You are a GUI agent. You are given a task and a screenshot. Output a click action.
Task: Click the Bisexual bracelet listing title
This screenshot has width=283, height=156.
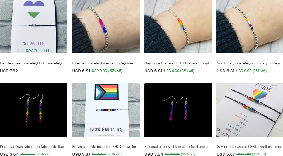click(x=105, y=63)
